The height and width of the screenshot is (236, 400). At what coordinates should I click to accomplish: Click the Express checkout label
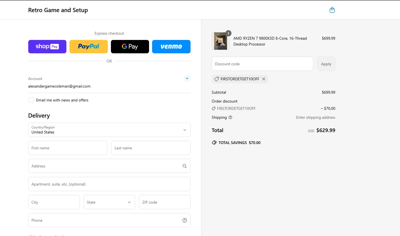point(109,33)
